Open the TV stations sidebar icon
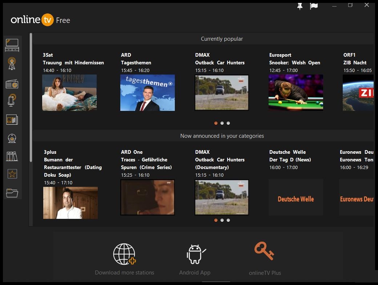 coord(12,45)
